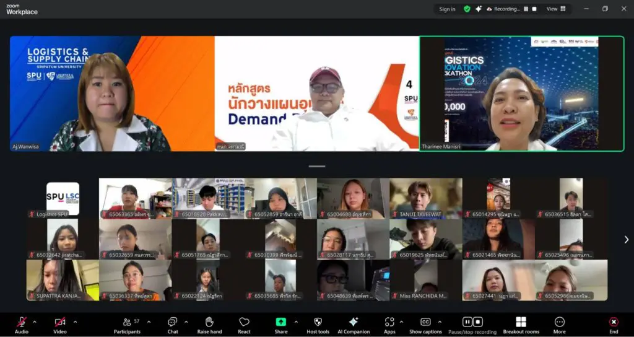The height and width of the screenshot is (337, 634).
Task: Select participant 65022124 video tile
Action: coord(208,280)
